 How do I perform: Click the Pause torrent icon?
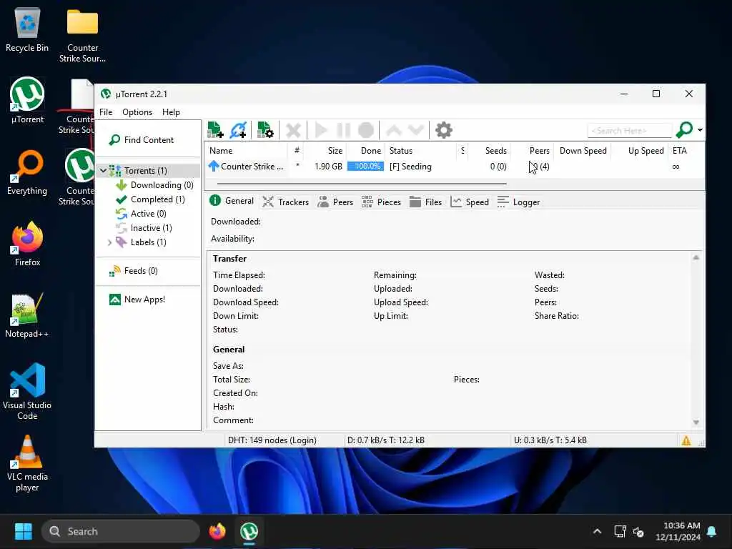click(x=344, y=130)
